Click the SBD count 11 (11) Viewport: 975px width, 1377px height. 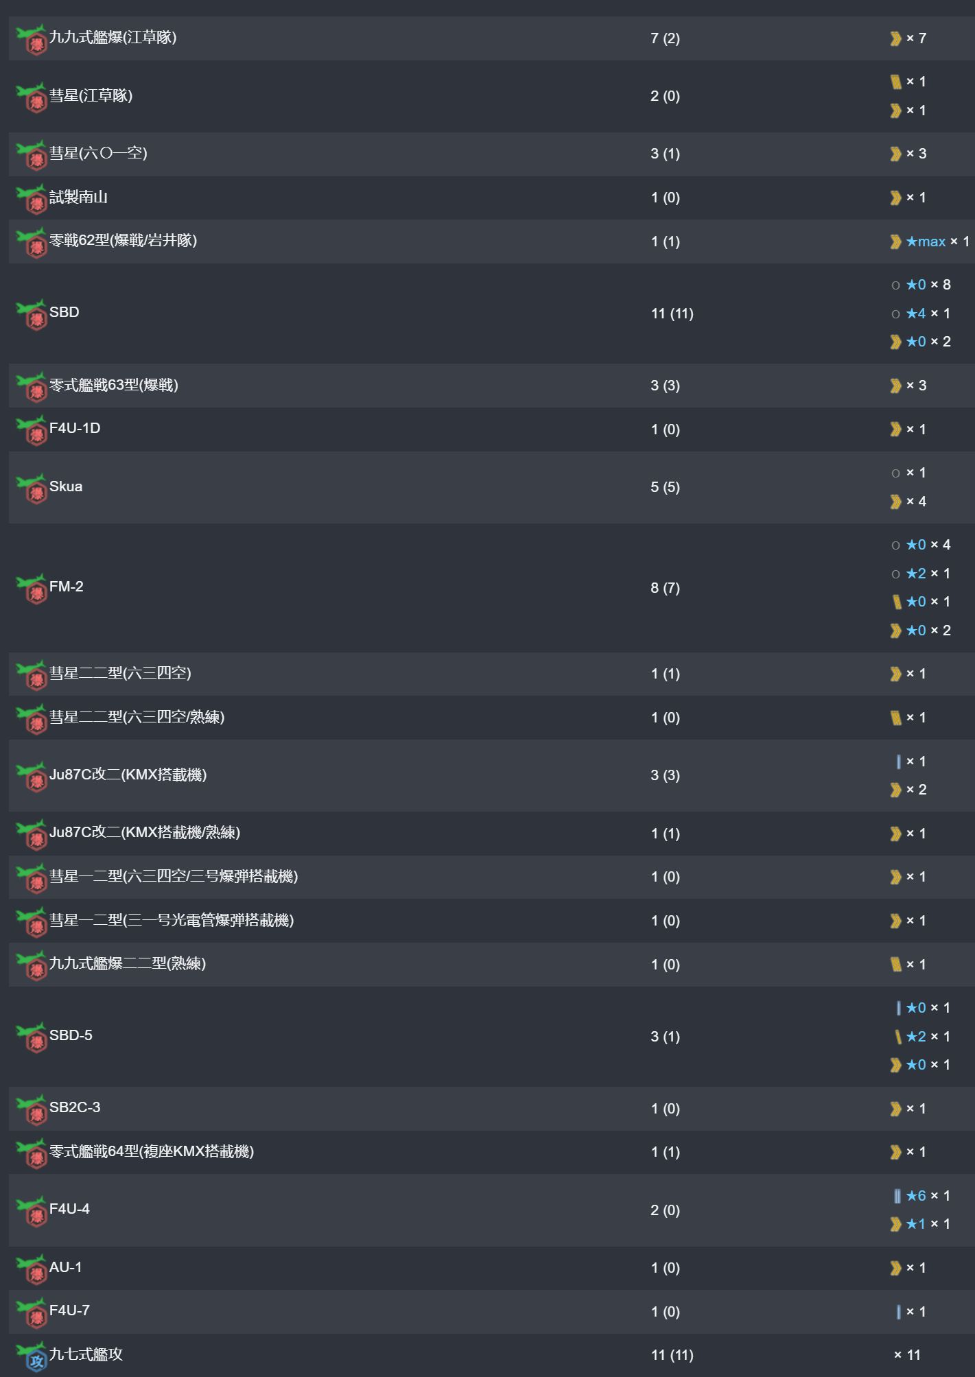tap(672, 314)
